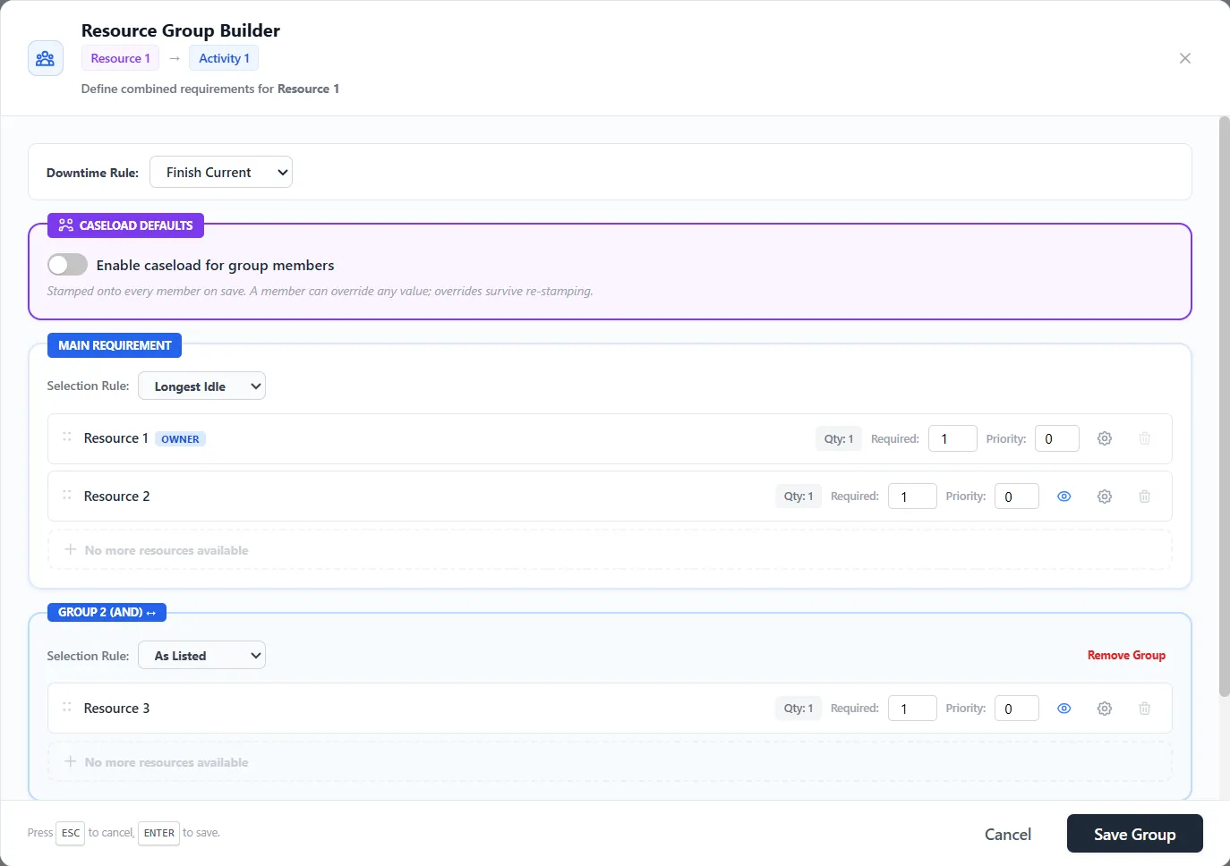
Task: Click the GROUP 2 (AND) label badge
Action: [107, 612]
